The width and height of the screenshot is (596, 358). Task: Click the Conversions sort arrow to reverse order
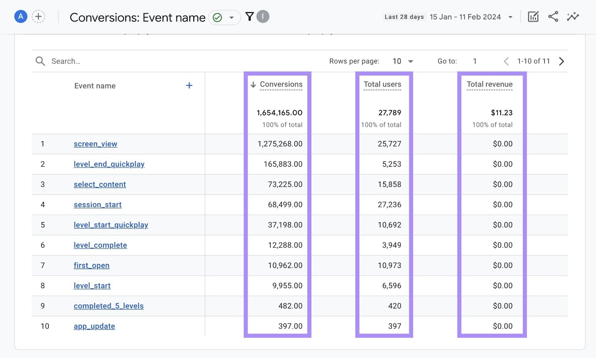[x=254, y=84]
